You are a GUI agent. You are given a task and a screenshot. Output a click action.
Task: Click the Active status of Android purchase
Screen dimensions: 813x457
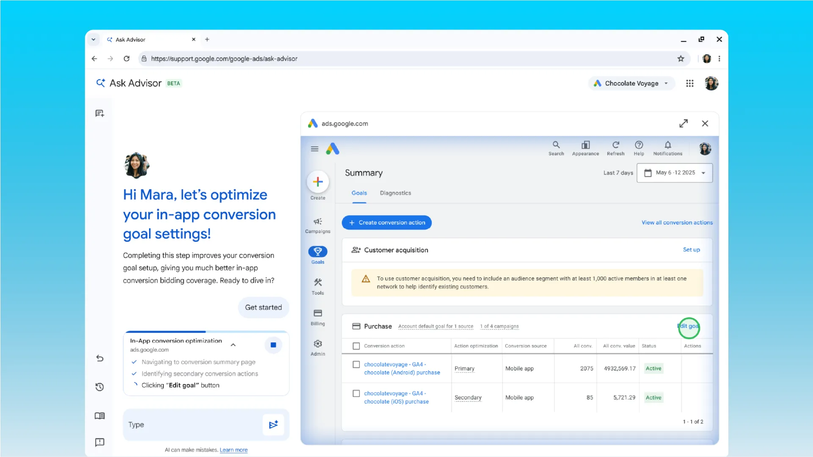tap(653, 369)
